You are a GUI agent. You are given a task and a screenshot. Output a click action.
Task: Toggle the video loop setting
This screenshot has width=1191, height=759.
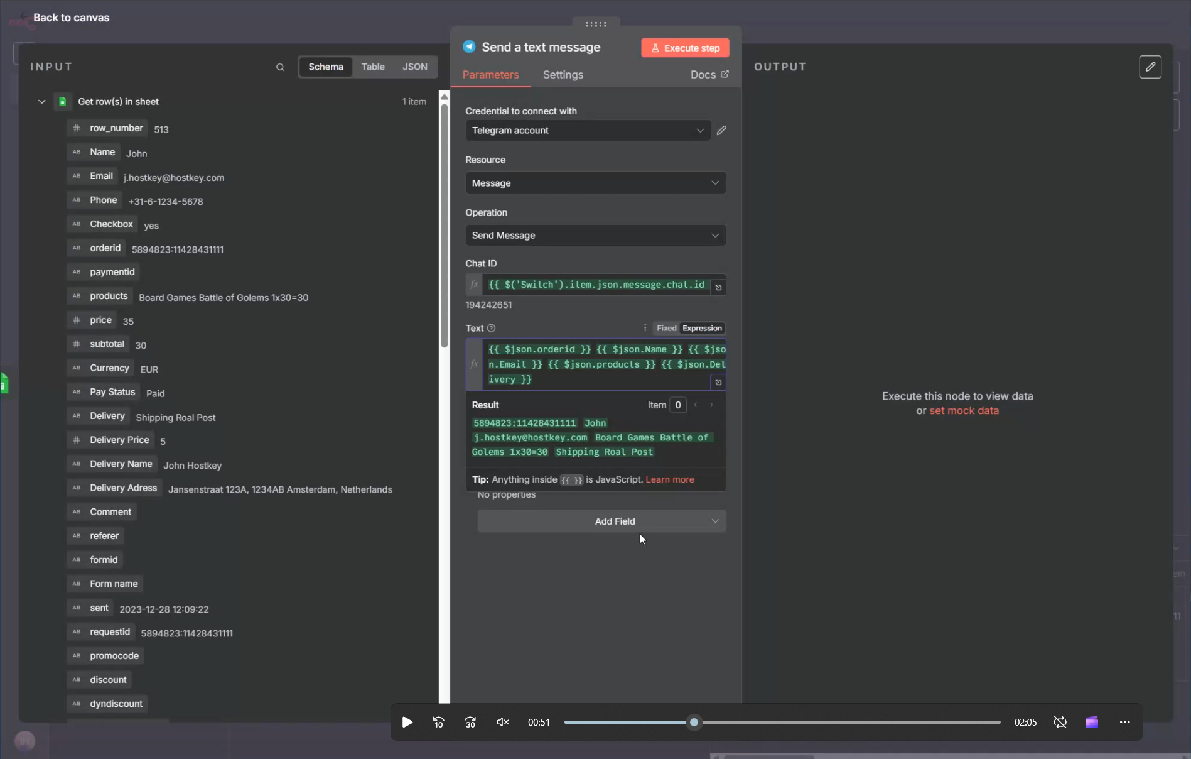[1060, 722]
